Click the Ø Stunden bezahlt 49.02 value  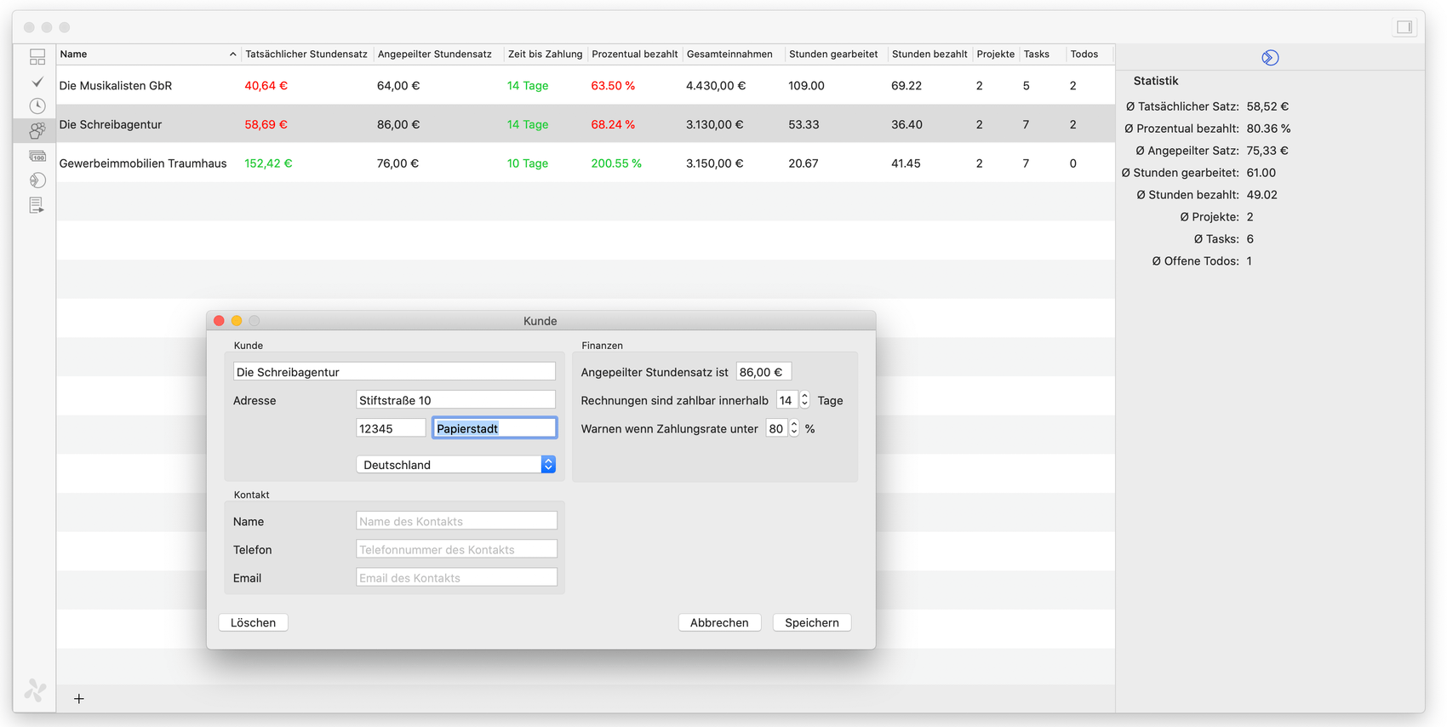click(x=1262, y=195)
